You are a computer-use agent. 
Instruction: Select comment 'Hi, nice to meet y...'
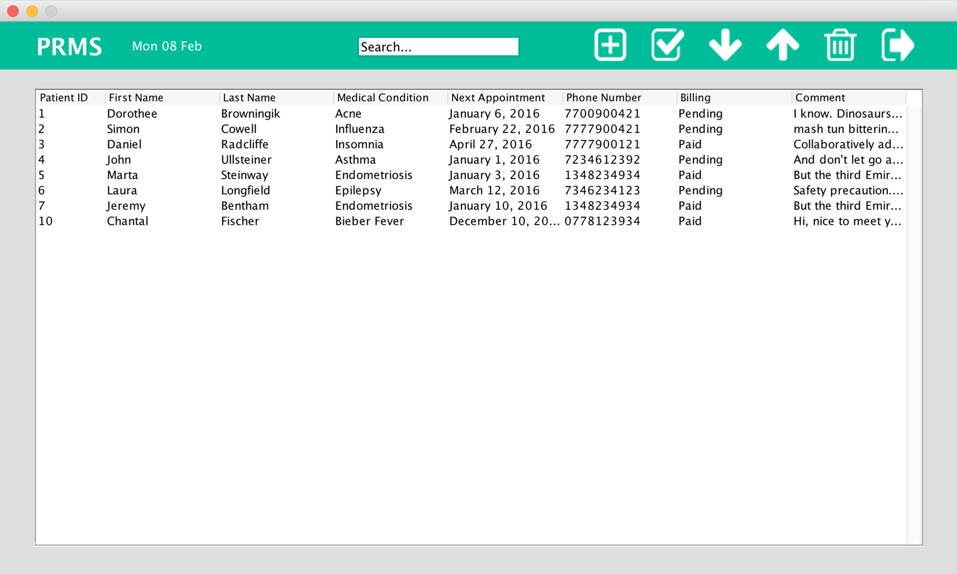pyautogui.click(x=847, y=221)
